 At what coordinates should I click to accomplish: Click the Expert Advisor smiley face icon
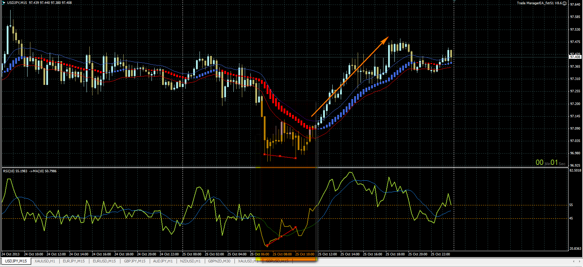pos(564,3)
